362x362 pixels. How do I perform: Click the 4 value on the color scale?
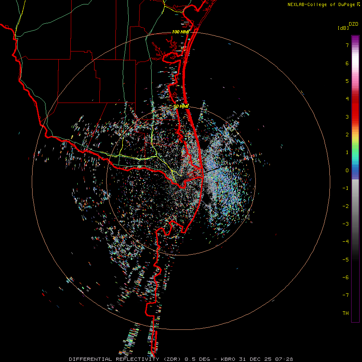point(347,99)
